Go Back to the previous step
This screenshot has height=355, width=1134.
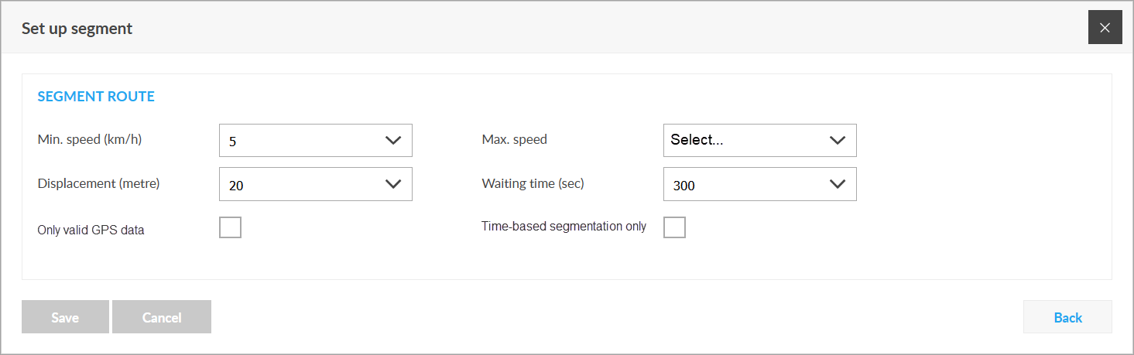tap(1067, 317)
